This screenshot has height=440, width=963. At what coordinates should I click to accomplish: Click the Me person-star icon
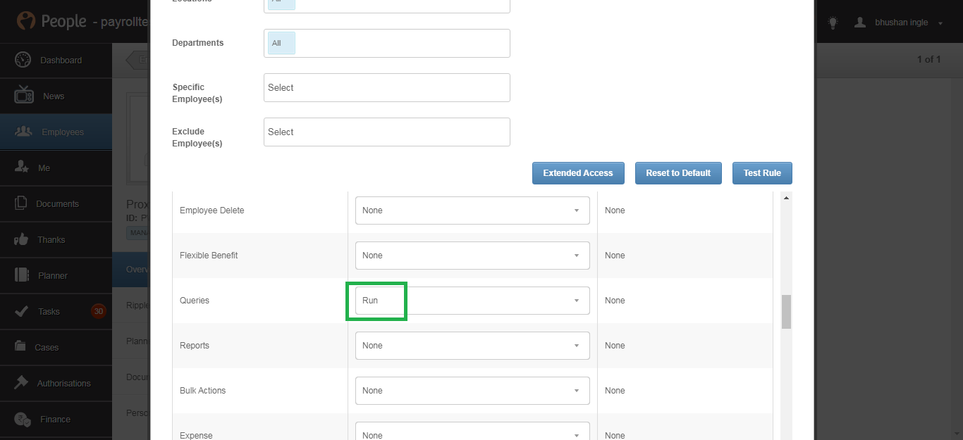coord(22,168)
